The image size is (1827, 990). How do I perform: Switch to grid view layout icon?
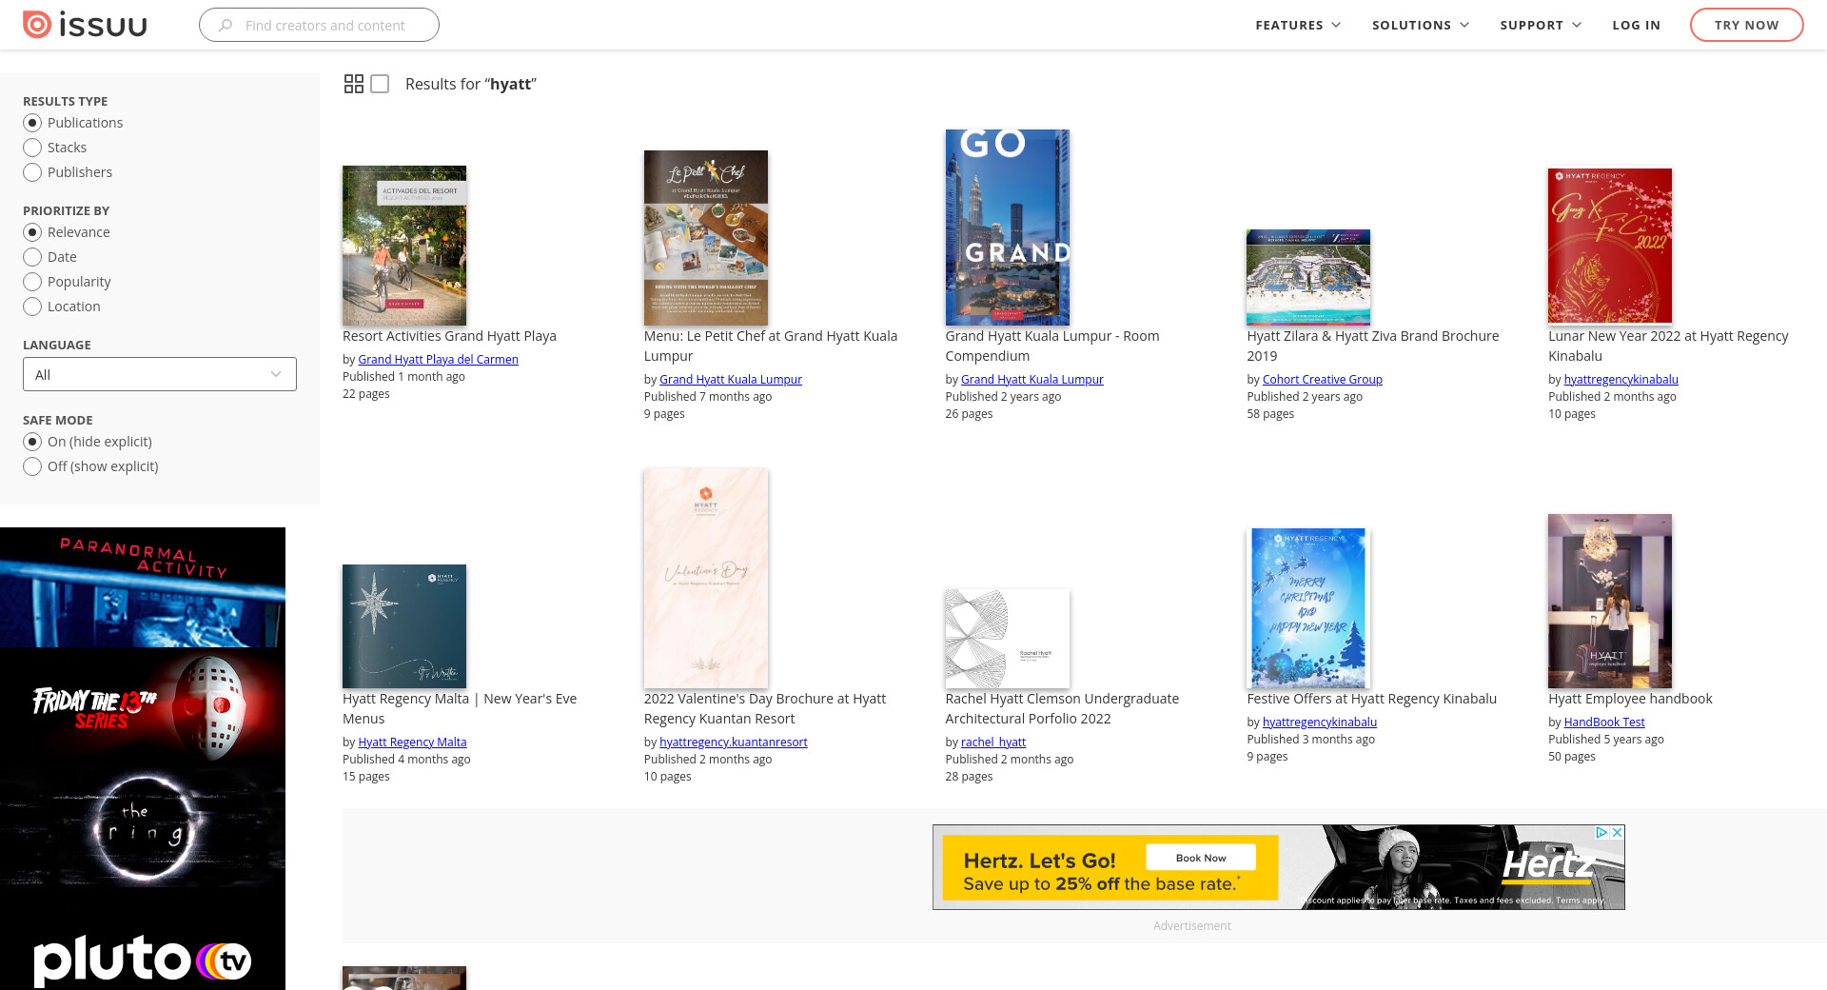(353, 84)
